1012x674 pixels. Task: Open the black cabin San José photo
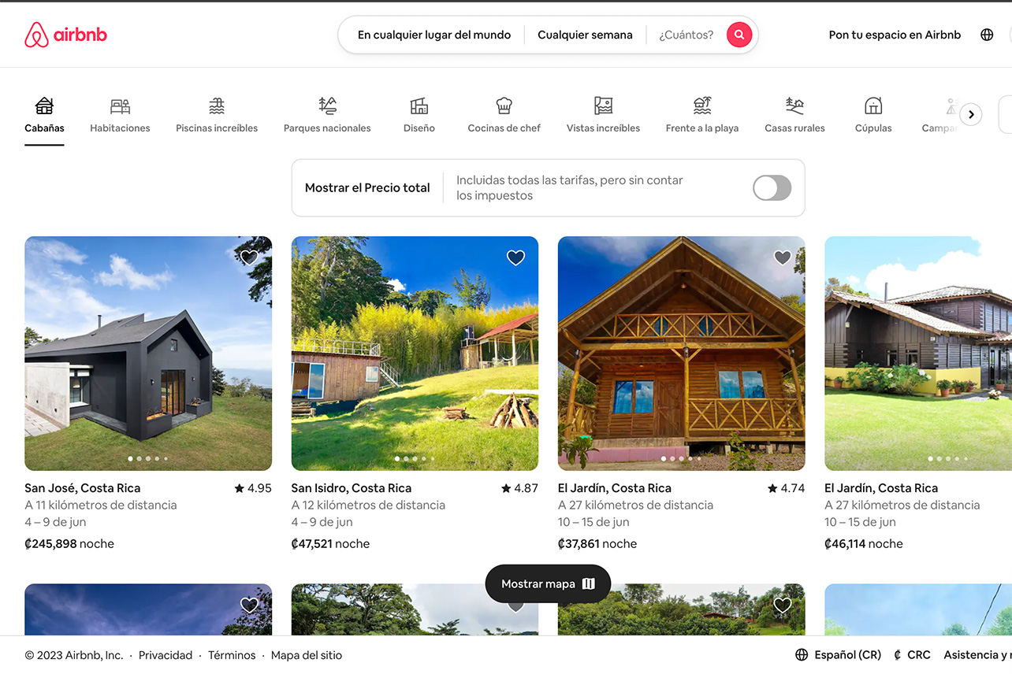[148, 354]
